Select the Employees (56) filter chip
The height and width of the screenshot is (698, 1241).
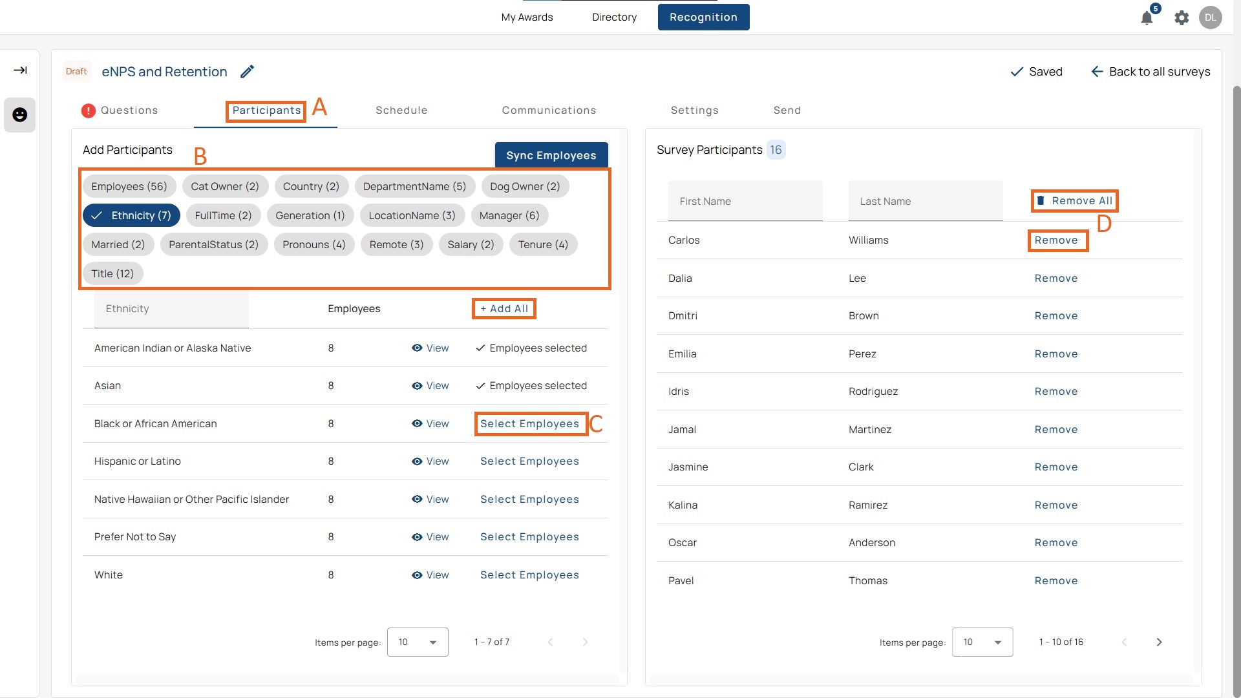pyautogui.click(x=129, y=186)
